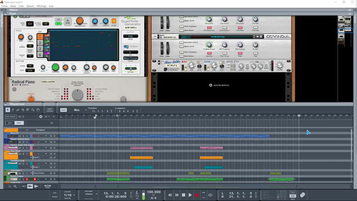The height and width of the screenshot is (201, 357).
Task: Select the Razor tool in sequencer toolbar
Action: (x=23, y=110)
